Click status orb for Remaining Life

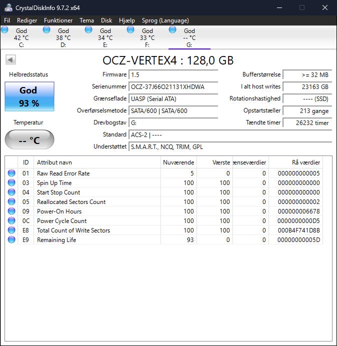(11, 239)
